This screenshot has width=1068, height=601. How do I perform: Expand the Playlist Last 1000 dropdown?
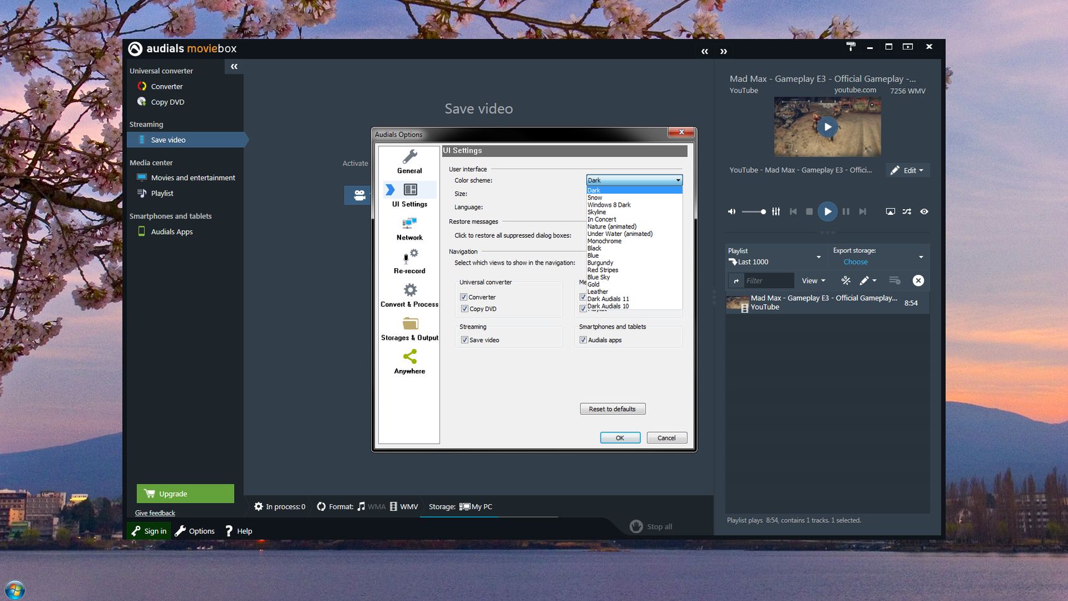pos(818,257)
